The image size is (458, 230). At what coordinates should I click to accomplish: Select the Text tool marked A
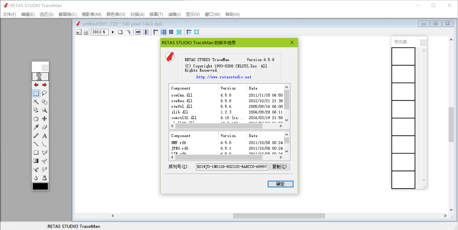(45, 136)
